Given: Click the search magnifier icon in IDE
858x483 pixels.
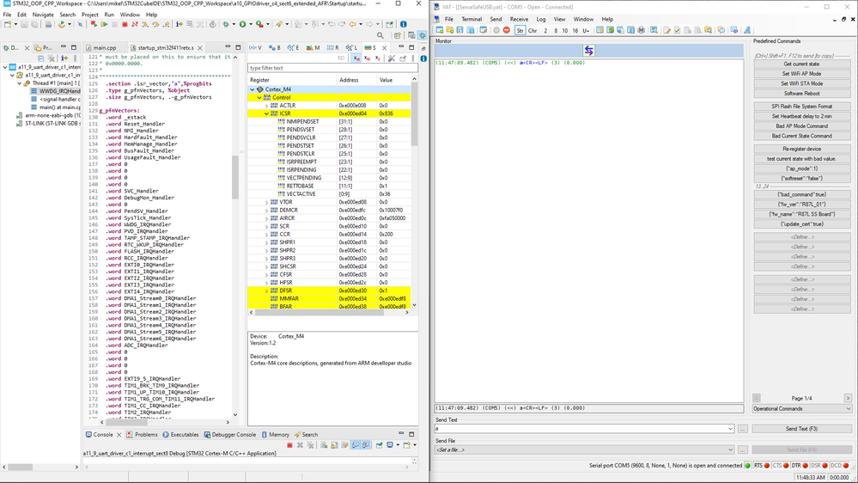Looking at the screenshot, I should pos(380,35).
